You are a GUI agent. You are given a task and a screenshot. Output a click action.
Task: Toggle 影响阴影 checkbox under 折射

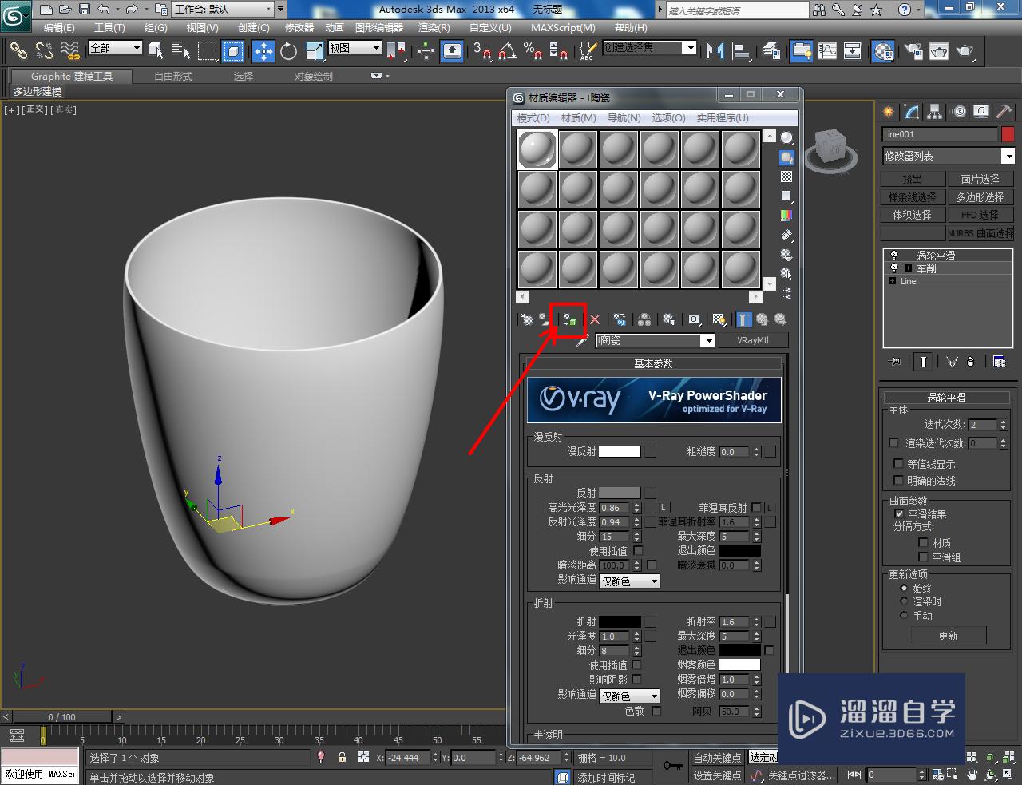pyautogui.click(x=636, y=680)
